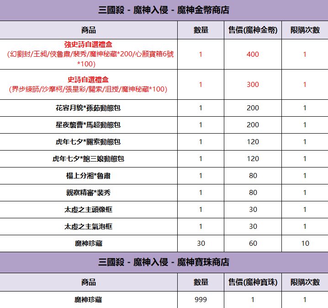Viewport: 328px width, 308px height.
Task: Click the 魔神寶珠商店 section title banner
Action: tap(164, 262)
